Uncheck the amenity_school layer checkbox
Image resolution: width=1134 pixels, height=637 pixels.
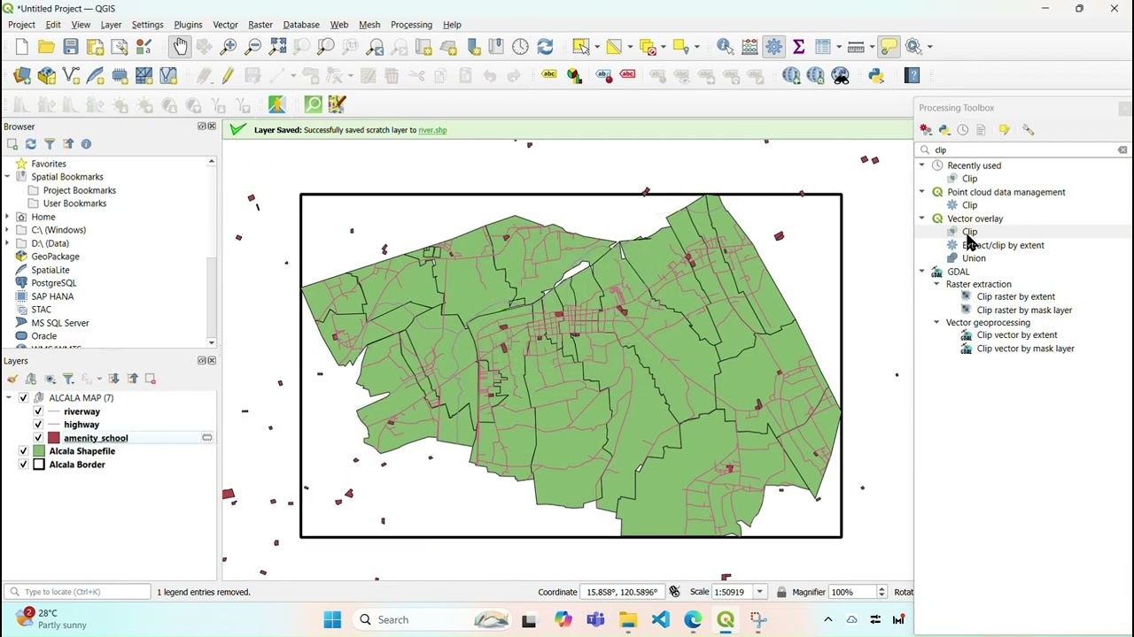38,438
